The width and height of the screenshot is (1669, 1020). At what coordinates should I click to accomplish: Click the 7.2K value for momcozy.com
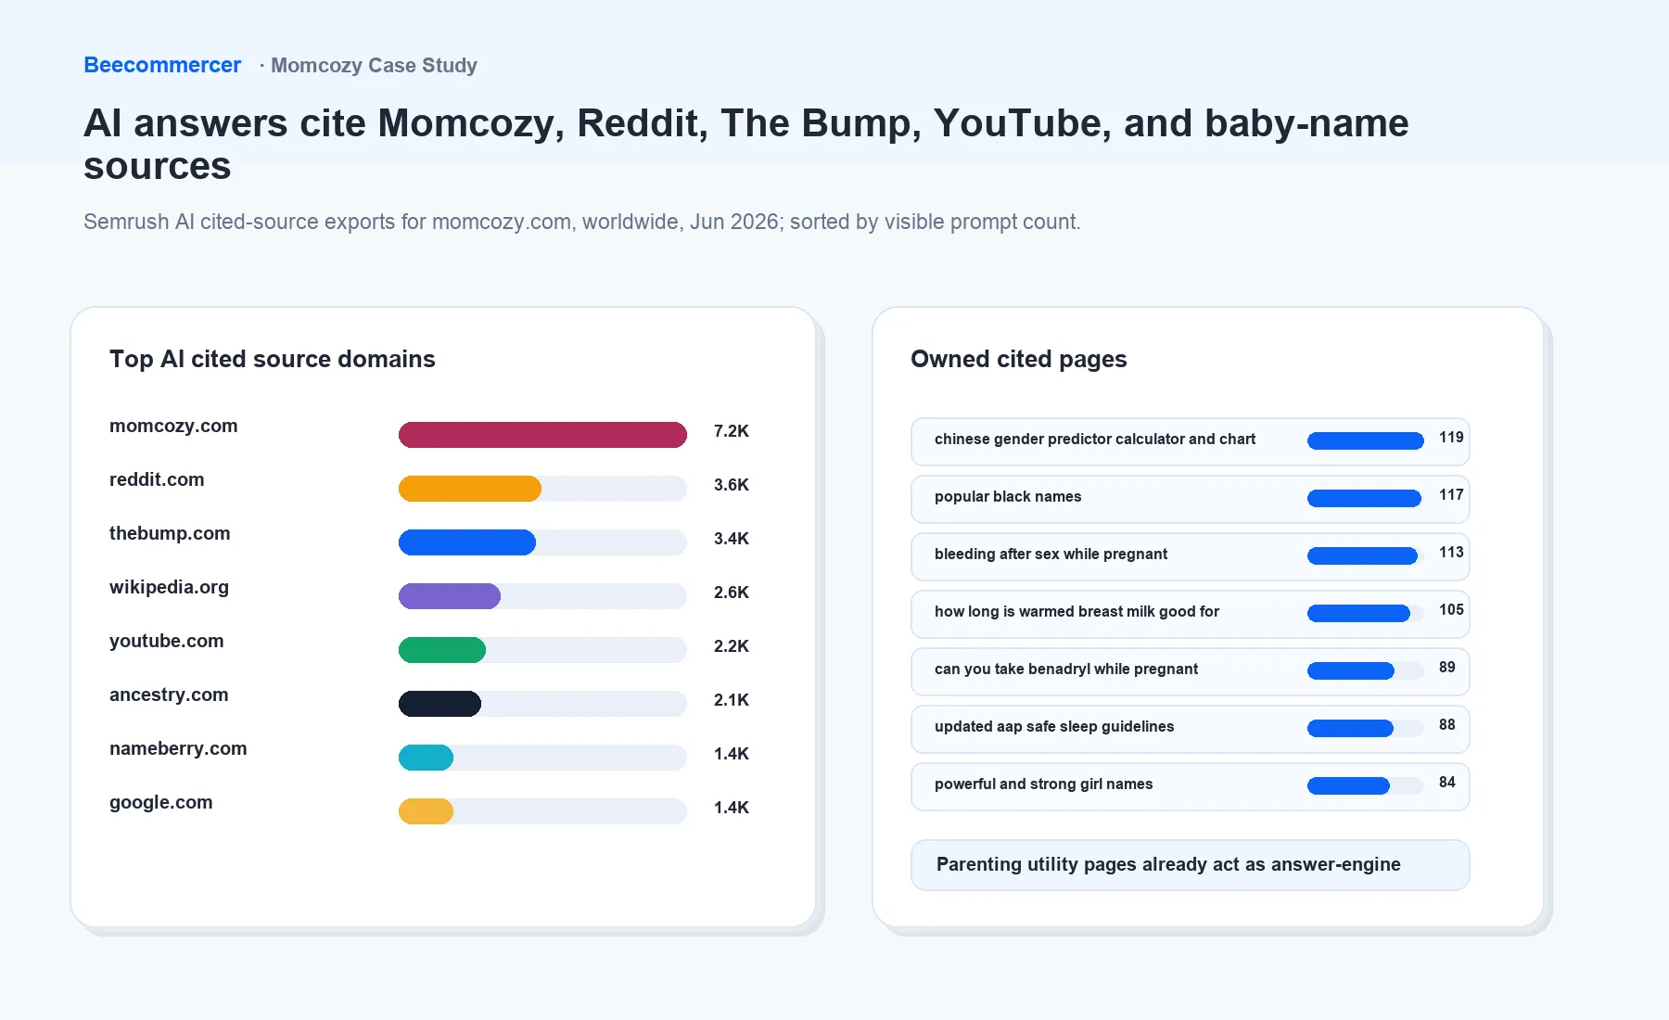coord(732,431)
